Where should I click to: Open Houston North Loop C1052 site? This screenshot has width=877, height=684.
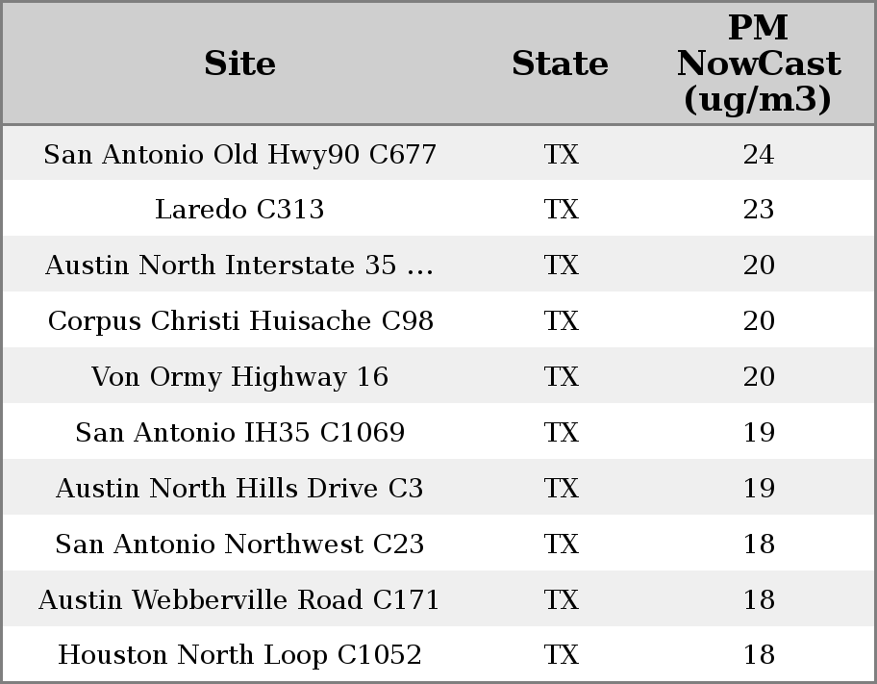[x=239, y=655]
